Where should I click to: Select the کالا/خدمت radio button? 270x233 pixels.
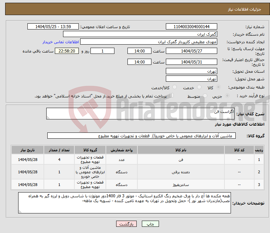point(175,87)
